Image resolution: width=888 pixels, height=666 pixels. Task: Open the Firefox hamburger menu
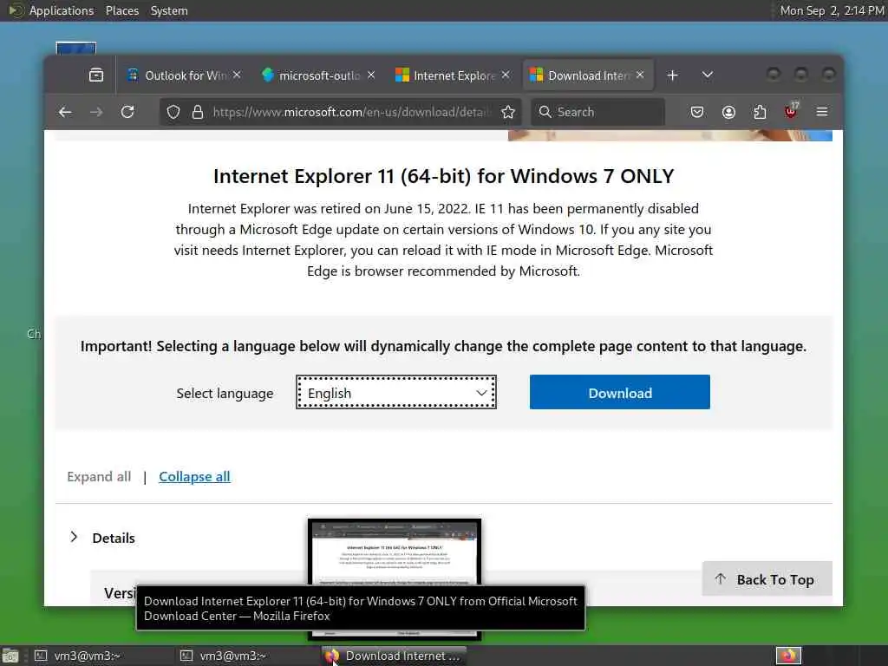point(822,112)
